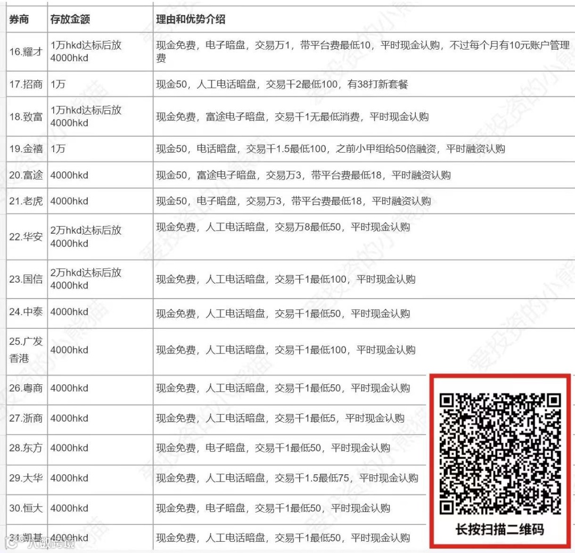575x553 pixels.
Task: Click the description in the bottom 凯基 row
Action: (283, 538)
